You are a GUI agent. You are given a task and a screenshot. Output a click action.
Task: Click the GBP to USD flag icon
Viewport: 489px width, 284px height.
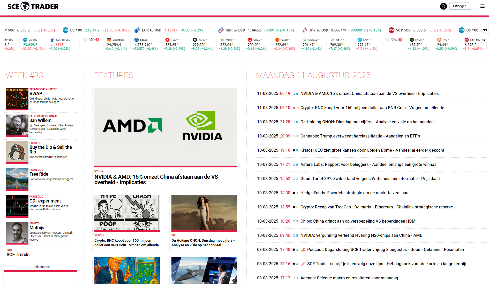[x=221, y=30]
